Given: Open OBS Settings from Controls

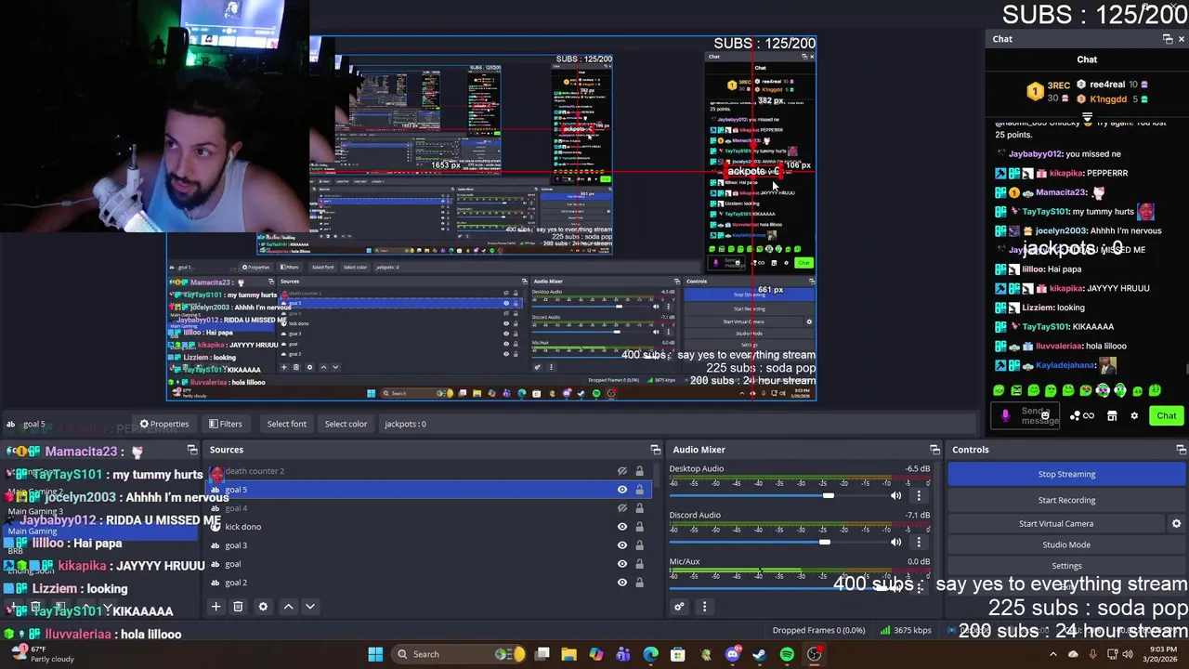Looking at the screenshot, I should click(x=1066, y=566).
